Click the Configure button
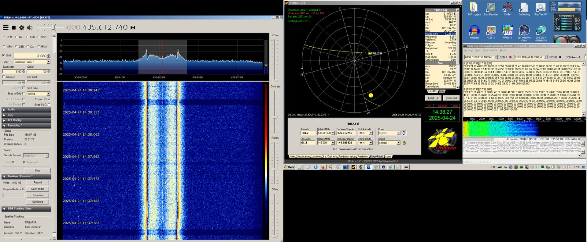This screenshot has width=587, height=242. pyautogui.click(x=38, y=202)
